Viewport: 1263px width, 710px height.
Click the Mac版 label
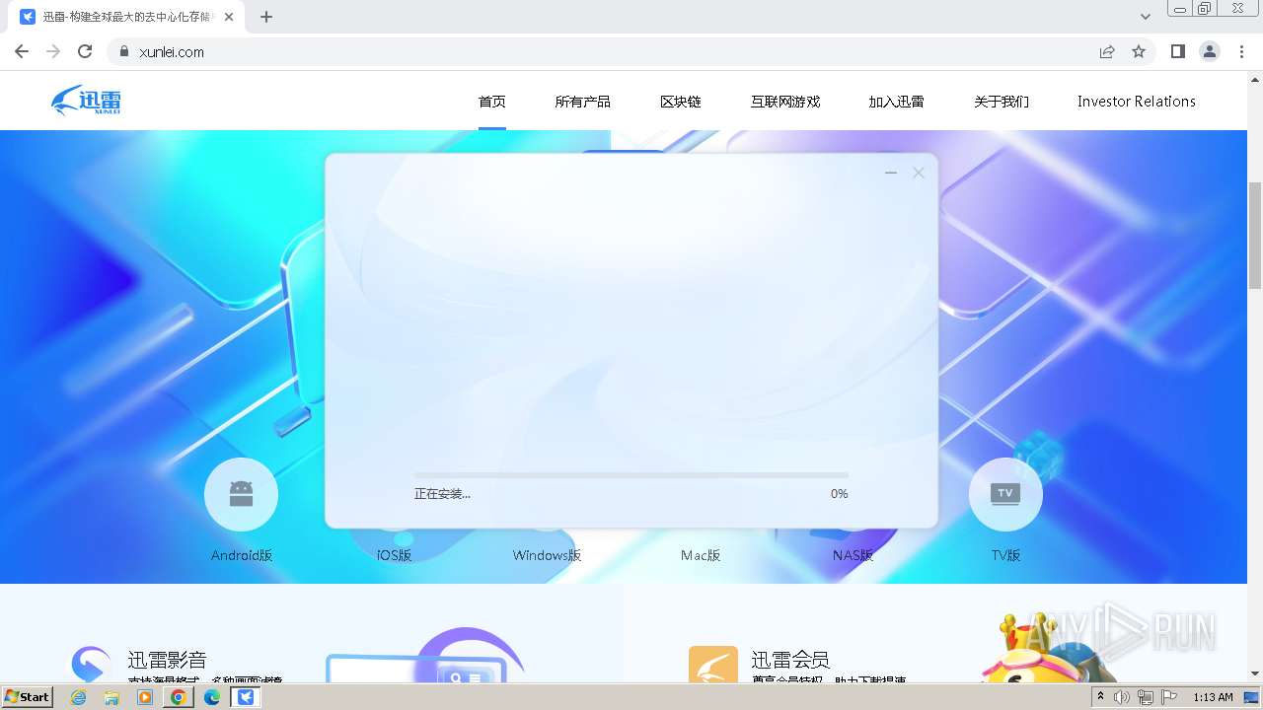point(701,555)
